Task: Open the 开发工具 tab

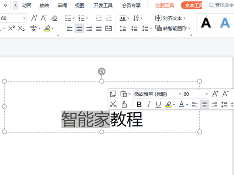Action: (103, 5)
